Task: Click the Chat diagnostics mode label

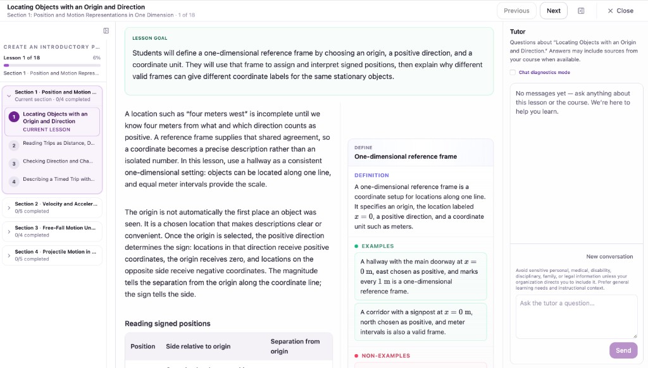Action: pos(544,72)
